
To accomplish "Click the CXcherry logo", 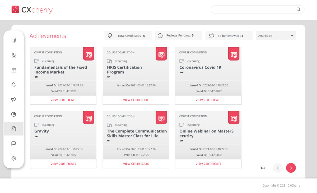I will click(x=32, y=10).
